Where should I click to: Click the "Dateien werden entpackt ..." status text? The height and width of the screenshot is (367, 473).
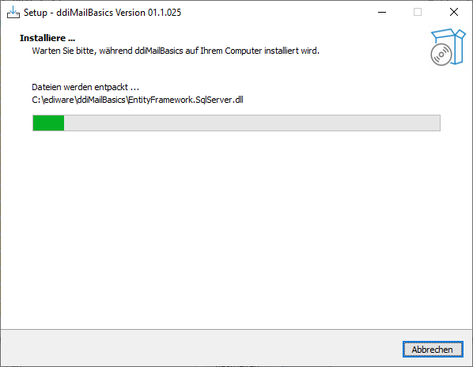[x=85, y=87]
